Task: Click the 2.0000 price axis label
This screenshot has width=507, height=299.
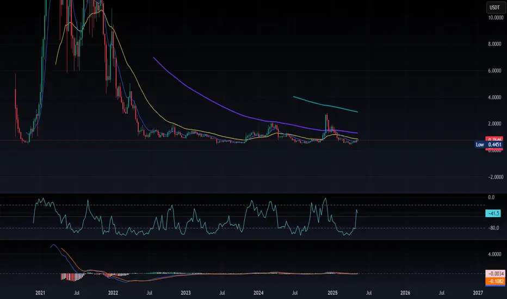Action: tap(494, 124)
